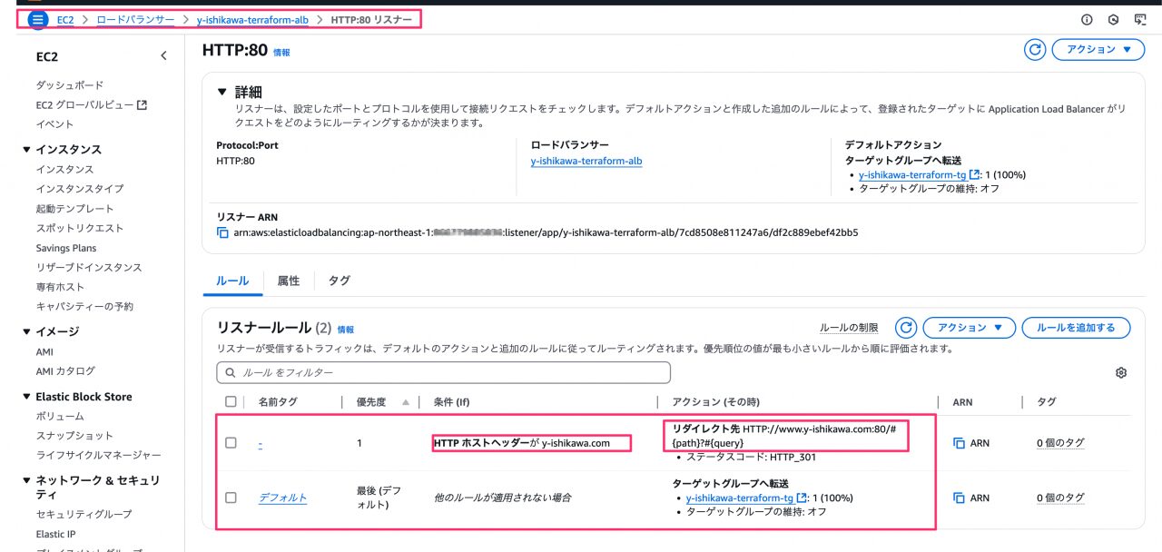
Task: Copy the リスナー ARN with the copy icon
Action: click(222, 232)
